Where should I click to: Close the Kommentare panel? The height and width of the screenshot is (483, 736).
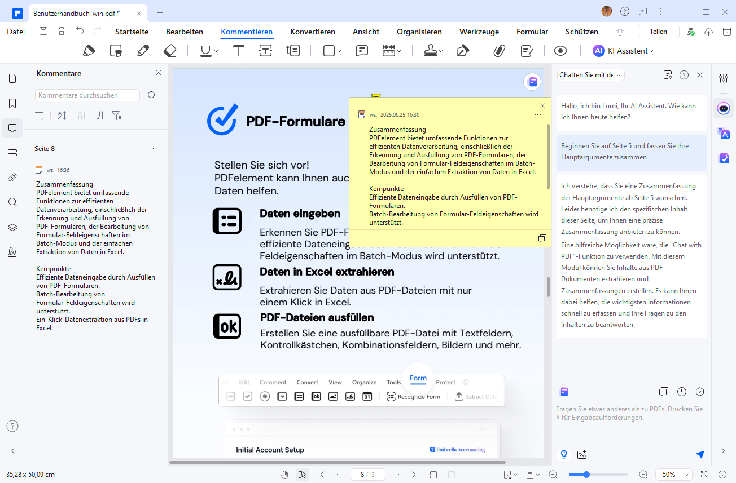[159, 73]
